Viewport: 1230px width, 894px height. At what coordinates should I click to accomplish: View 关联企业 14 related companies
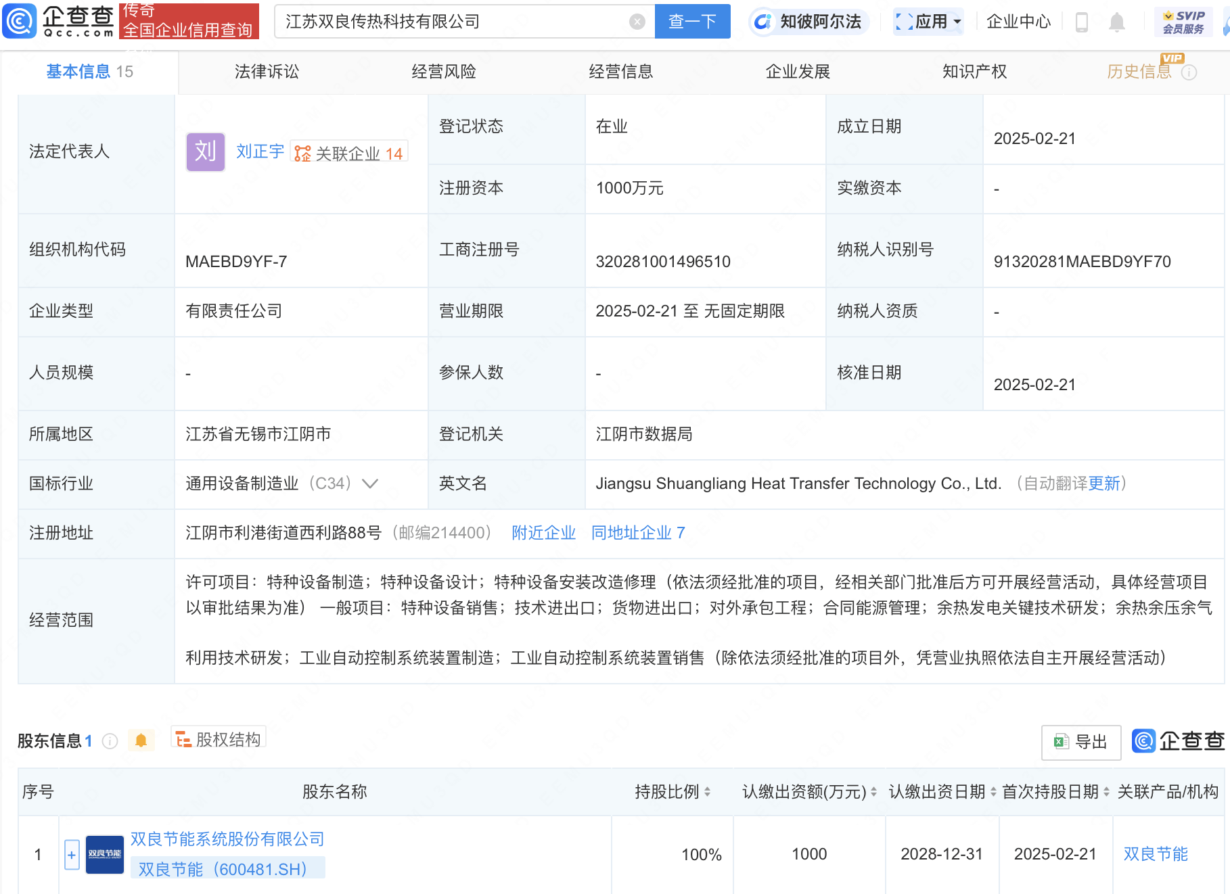[349, 153]
